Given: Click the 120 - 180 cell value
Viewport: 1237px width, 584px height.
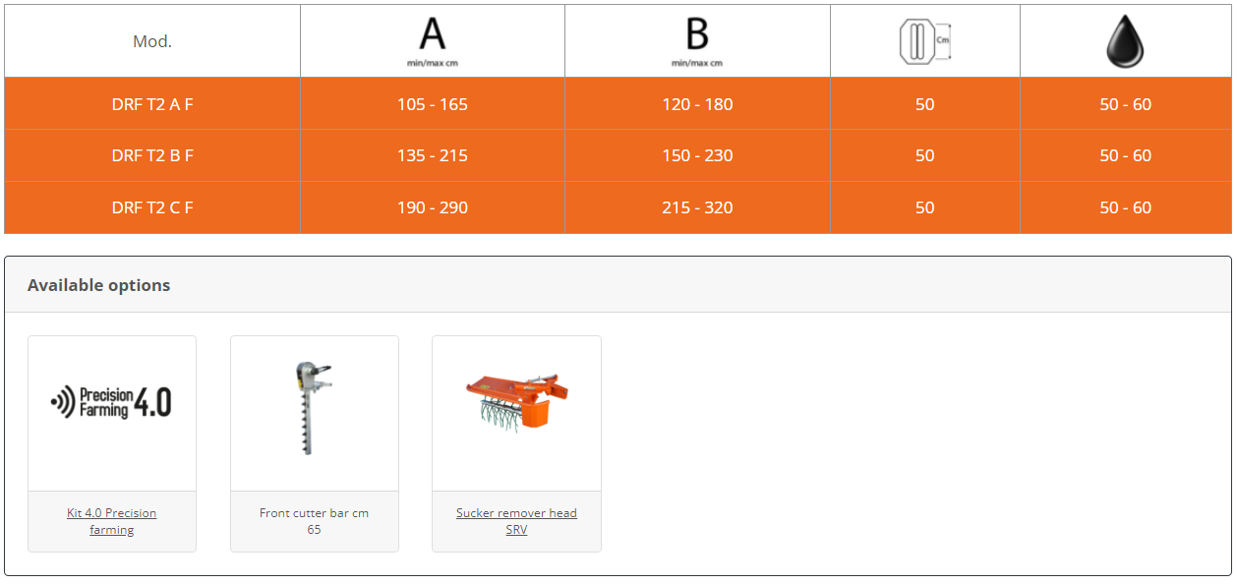Looking at the screenshot, I should tap(697, 104).
